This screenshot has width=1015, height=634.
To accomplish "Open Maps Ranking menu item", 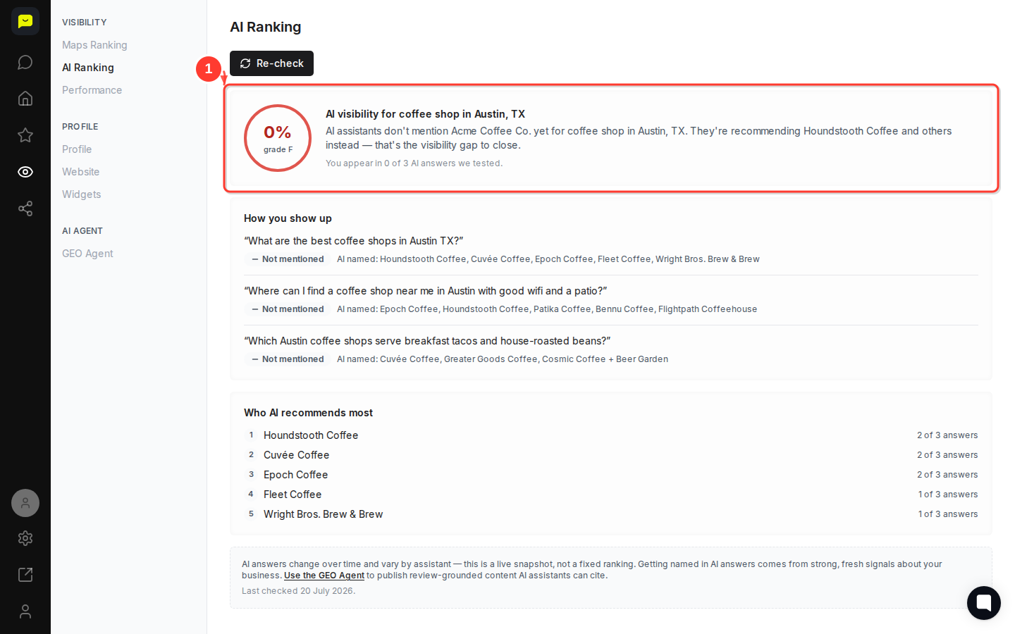I will click(94, 45).
